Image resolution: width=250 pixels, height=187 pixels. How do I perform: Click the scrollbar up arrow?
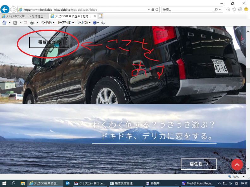[x=248, y=31]
